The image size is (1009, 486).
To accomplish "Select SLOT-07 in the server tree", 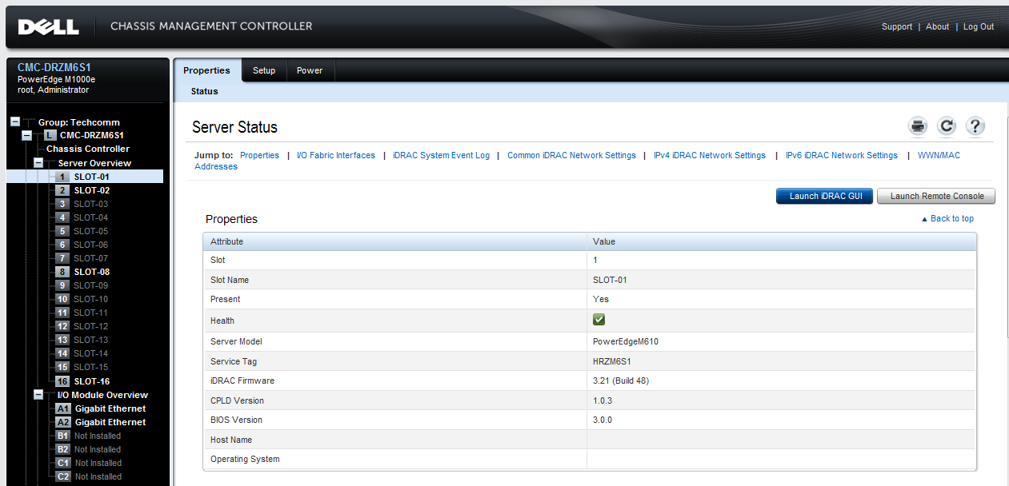I will tap(91, 258).
